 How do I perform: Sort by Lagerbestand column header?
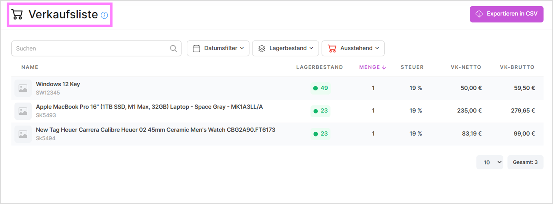click(320, 67)
